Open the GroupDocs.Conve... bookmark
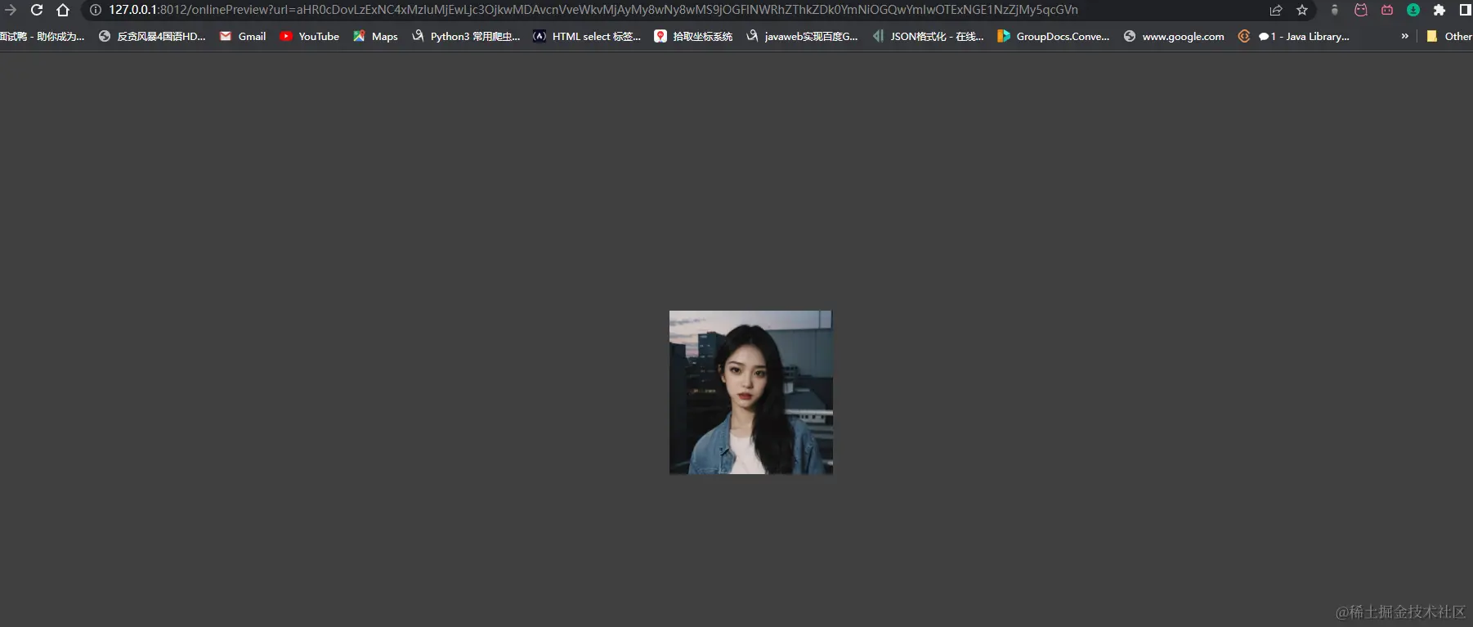This screenshot has width=1473, height=627. [1054, 36]
